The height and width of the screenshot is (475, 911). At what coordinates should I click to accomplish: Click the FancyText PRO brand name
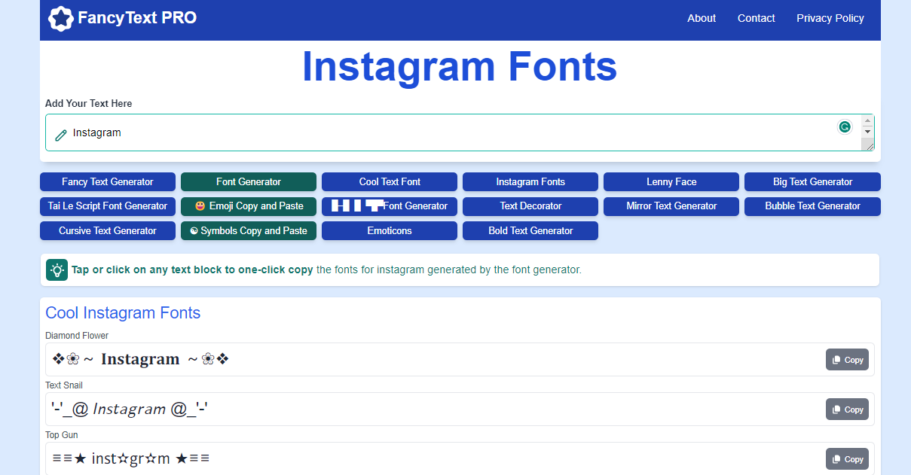pos(137,18)
